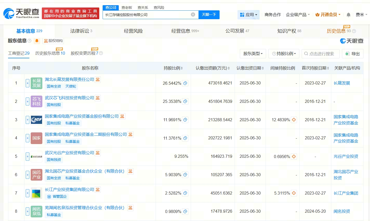Click pie chart icon next to 26.5442%
Image resolution: width=370 pixels, height=221 pixels.
(x=185, y=83)
